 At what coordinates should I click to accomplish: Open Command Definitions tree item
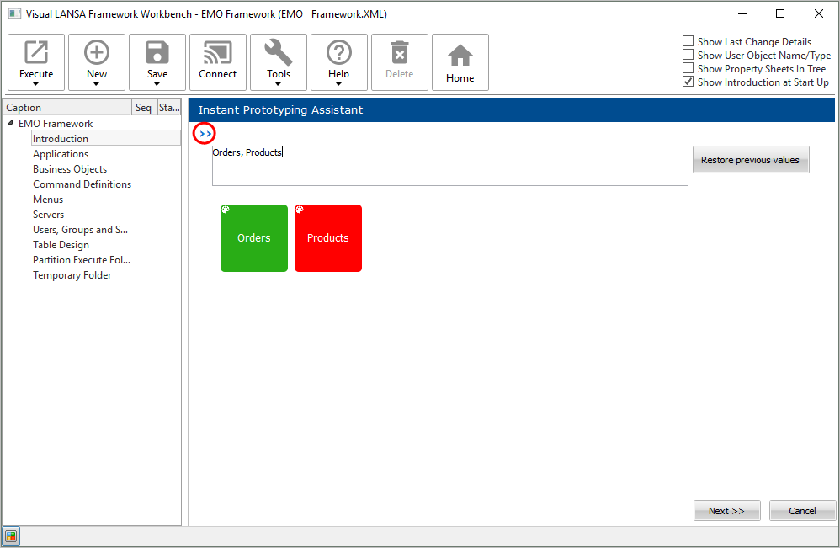pos(82,184)
